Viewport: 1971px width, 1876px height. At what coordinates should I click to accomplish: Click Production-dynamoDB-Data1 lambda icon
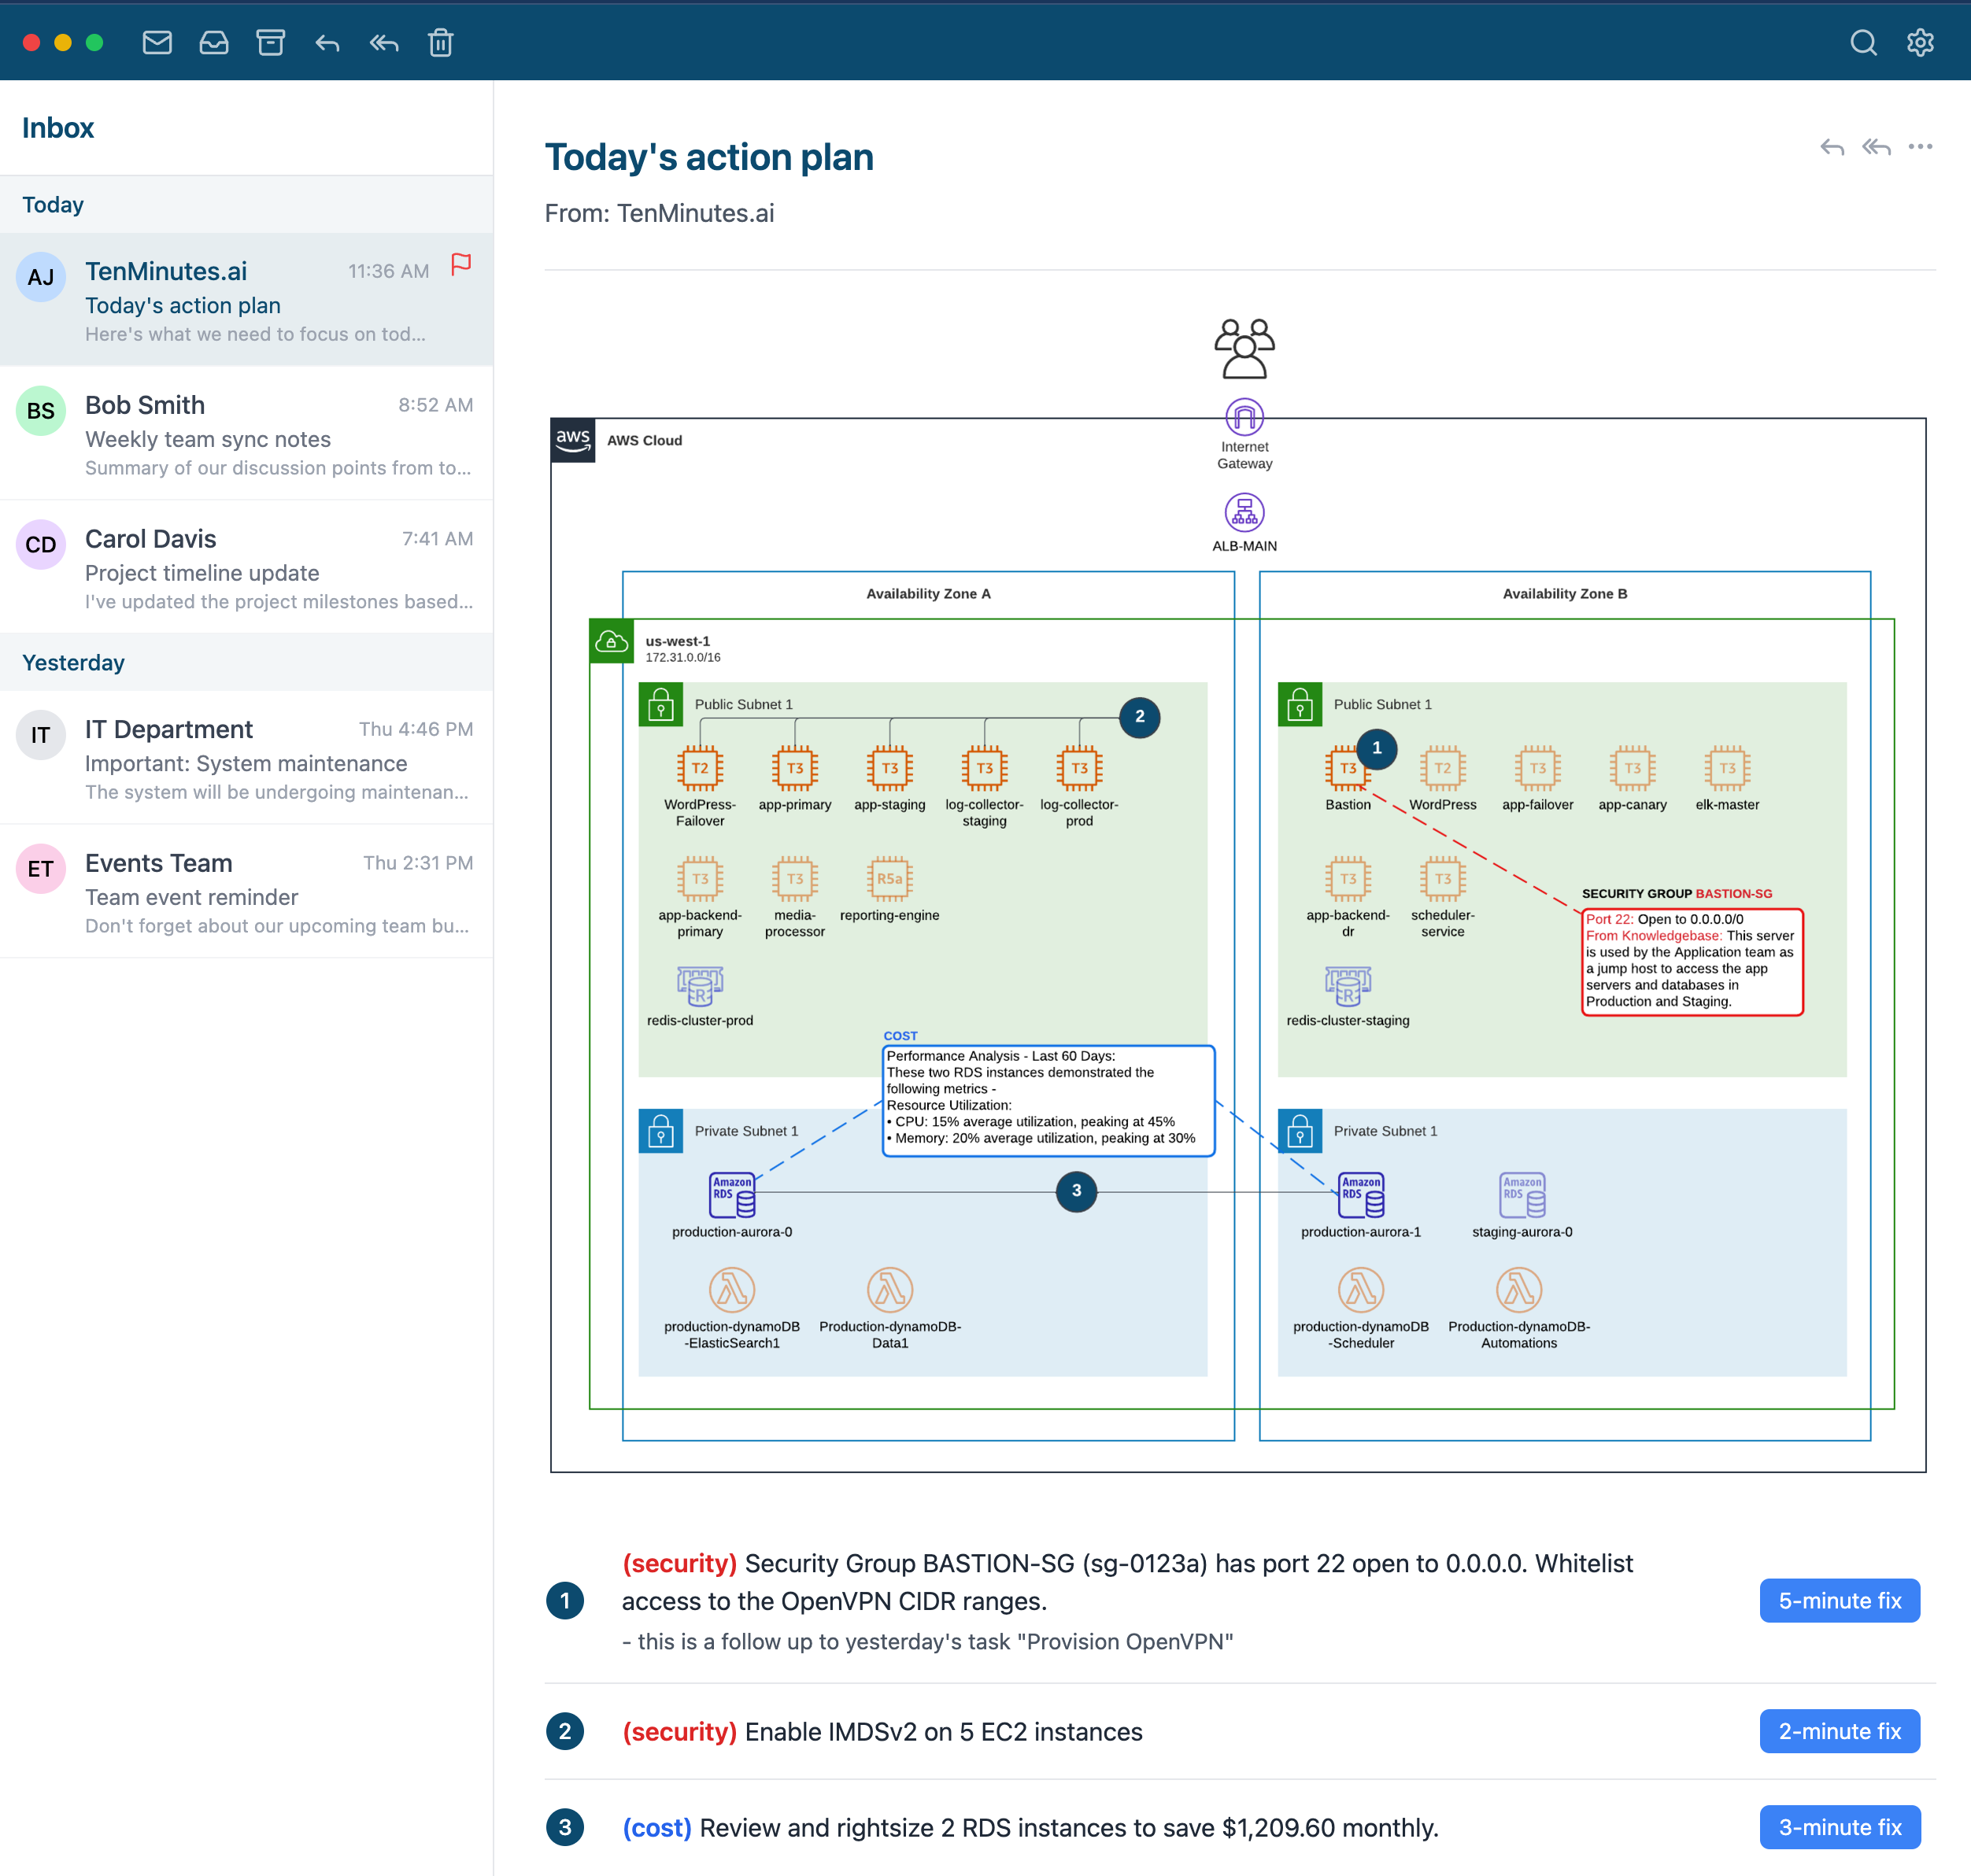pyautogui.click(x=889, y=1290)
